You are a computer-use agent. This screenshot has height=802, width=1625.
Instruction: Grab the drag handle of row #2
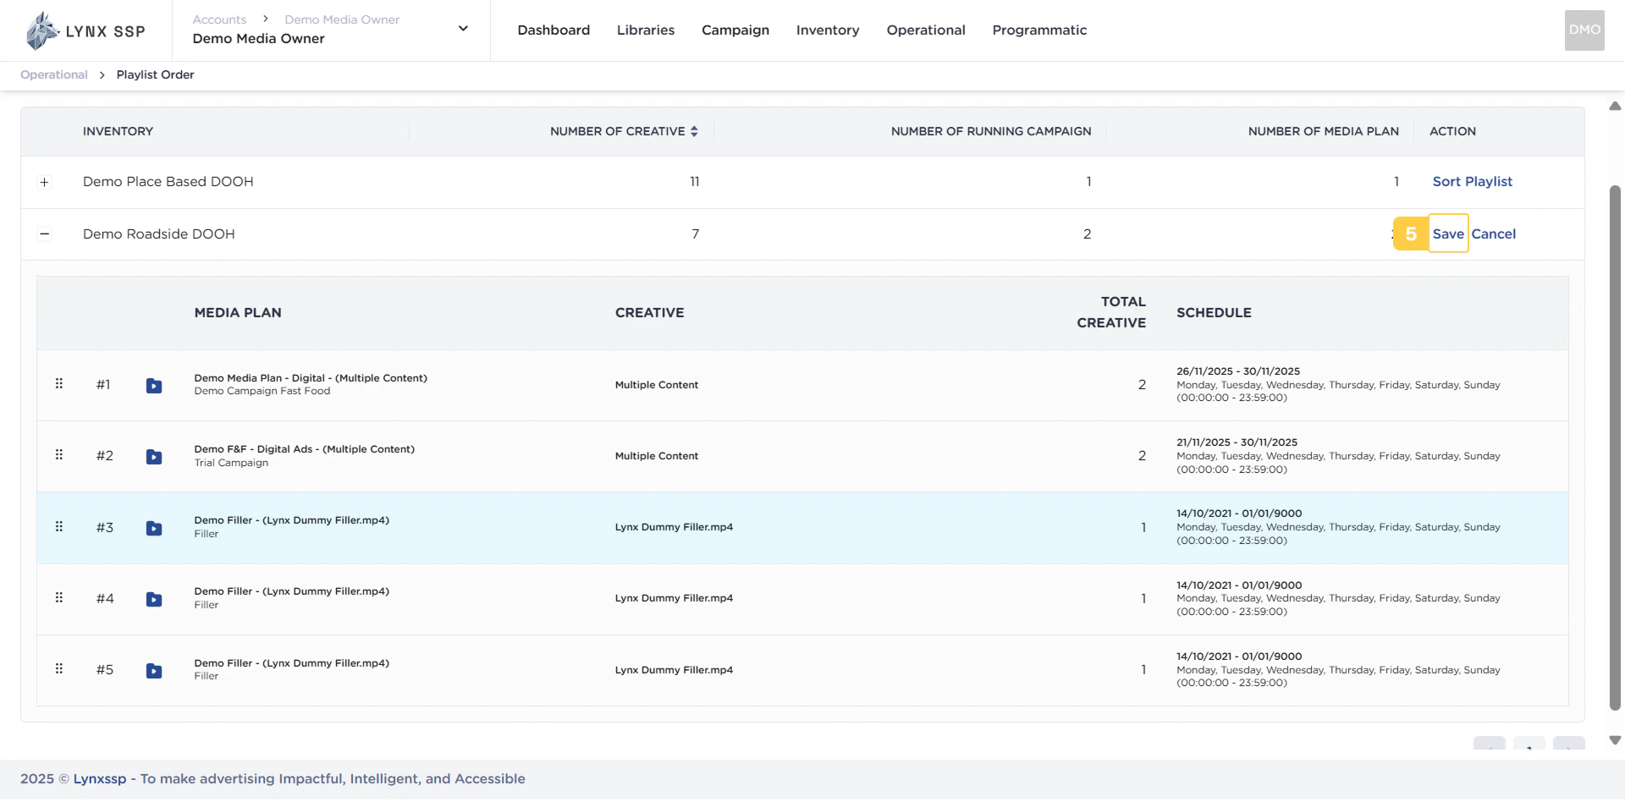coord(59,455)
